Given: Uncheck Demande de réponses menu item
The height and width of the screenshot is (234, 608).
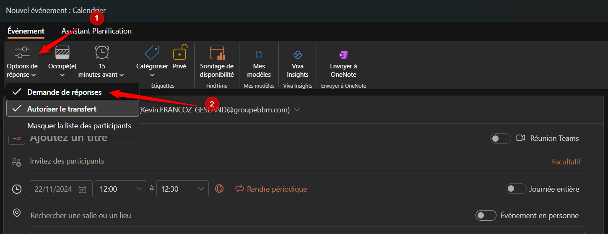Looking at the screenshot, I should tap(64, 92).
